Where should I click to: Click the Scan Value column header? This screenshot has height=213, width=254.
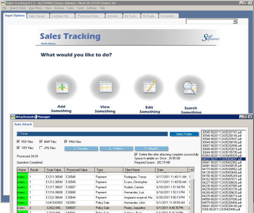[55, 170]
